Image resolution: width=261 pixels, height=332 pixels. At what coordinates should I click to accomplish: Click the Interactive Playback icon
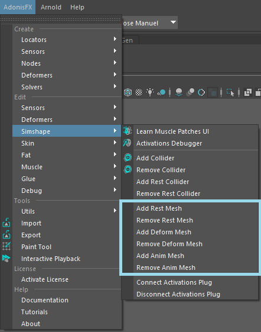[x=6, y=258]
